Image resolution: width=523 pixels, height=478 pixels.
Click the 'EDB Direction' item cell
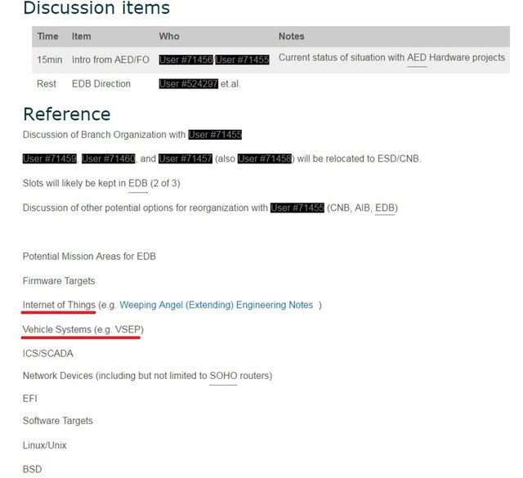pos(101,83)
